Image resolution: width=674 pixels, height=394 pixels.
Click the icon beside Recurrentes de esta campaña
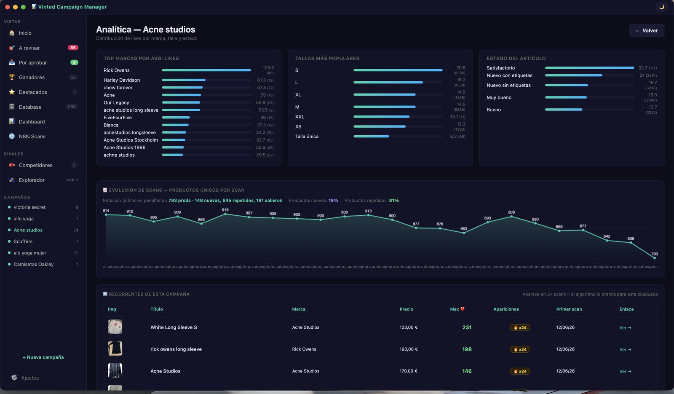105,294
